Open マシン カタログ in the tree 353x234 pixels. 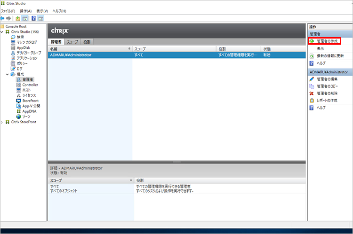pos(26,42)
